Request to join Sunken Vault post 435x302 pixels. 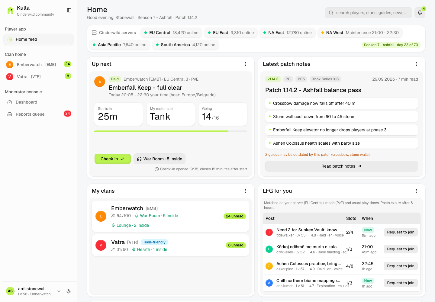tap(401, 232)
